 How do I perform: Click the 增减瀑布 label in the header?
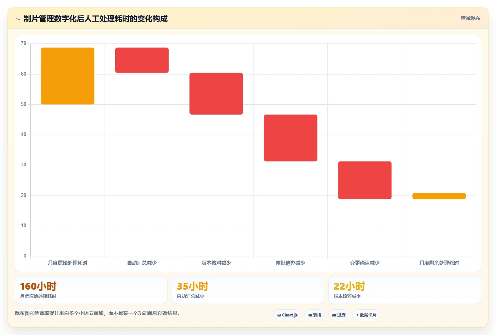(x=471, y=19)
